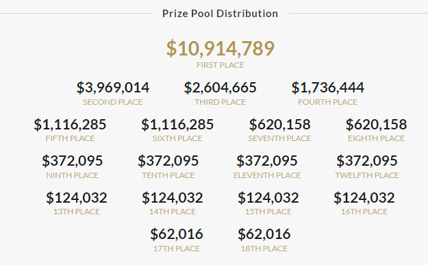Click the FIRST PLACE label
The image size is (428, 265).
(x=221, y=65)
